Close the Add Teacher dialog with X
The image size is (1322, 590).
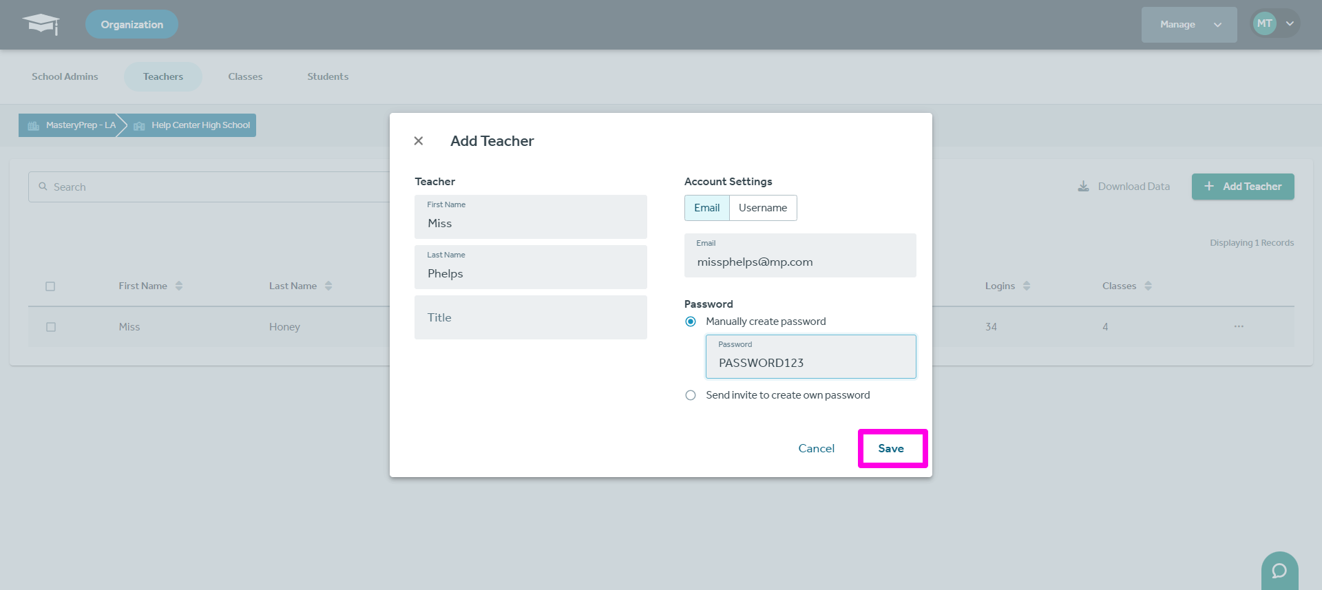(x=418, y=141)
